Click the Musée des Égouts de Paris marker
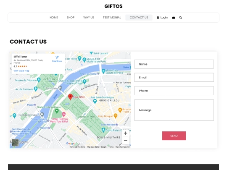This screenshot has width=227, height=170. pyautogui.click(x=103, y=71)
